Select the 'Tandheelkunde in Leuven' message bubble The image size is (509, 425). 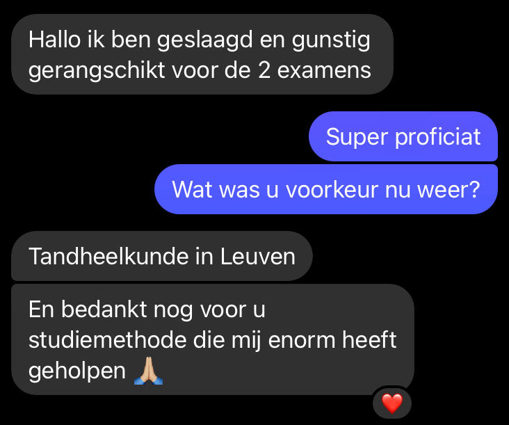point(161,256)
